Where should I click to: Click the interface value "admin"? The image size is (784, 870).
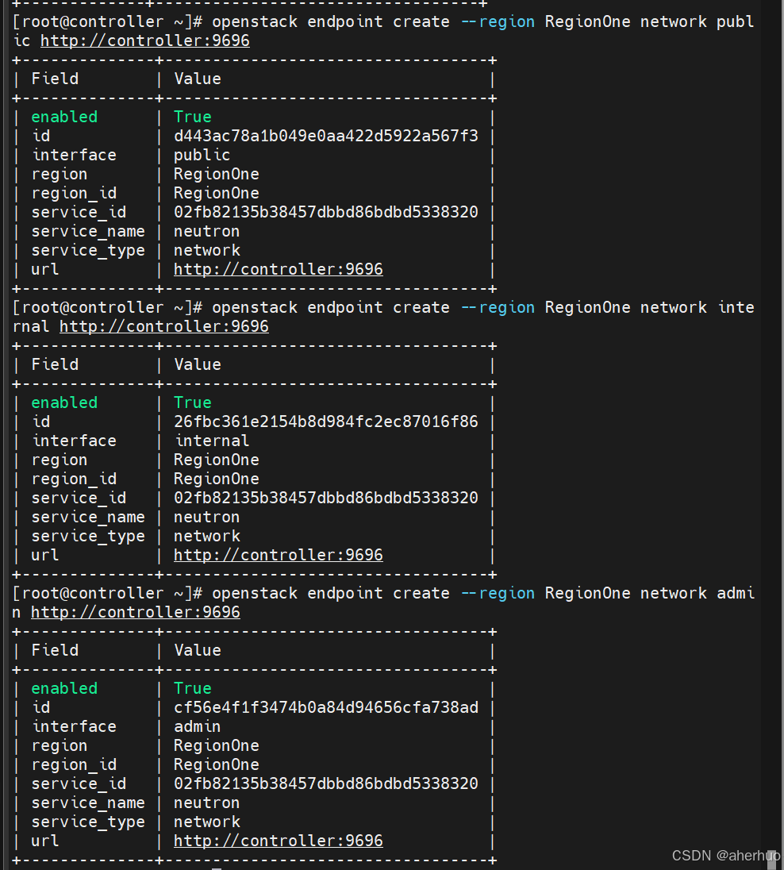coord(197,726)
